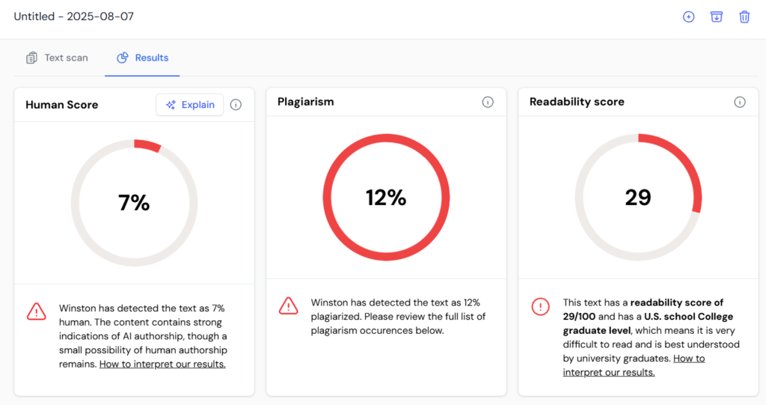Click the document title 'Untitled - 2025-08-07'
The height and width of the screenshot is (405, 766).
point(73,16)
